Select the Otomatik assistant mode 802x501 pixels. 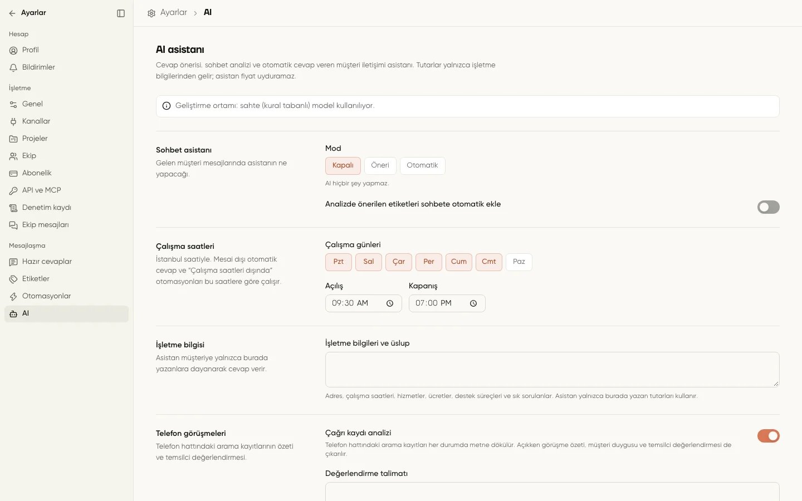pos(423,165)
